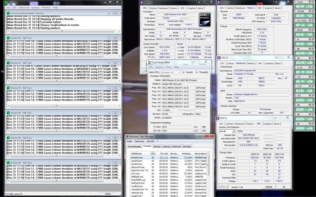Open the Datei menu in Task-Manager
The width and height of the screenshot is (316, 197).
coord(129,141)
